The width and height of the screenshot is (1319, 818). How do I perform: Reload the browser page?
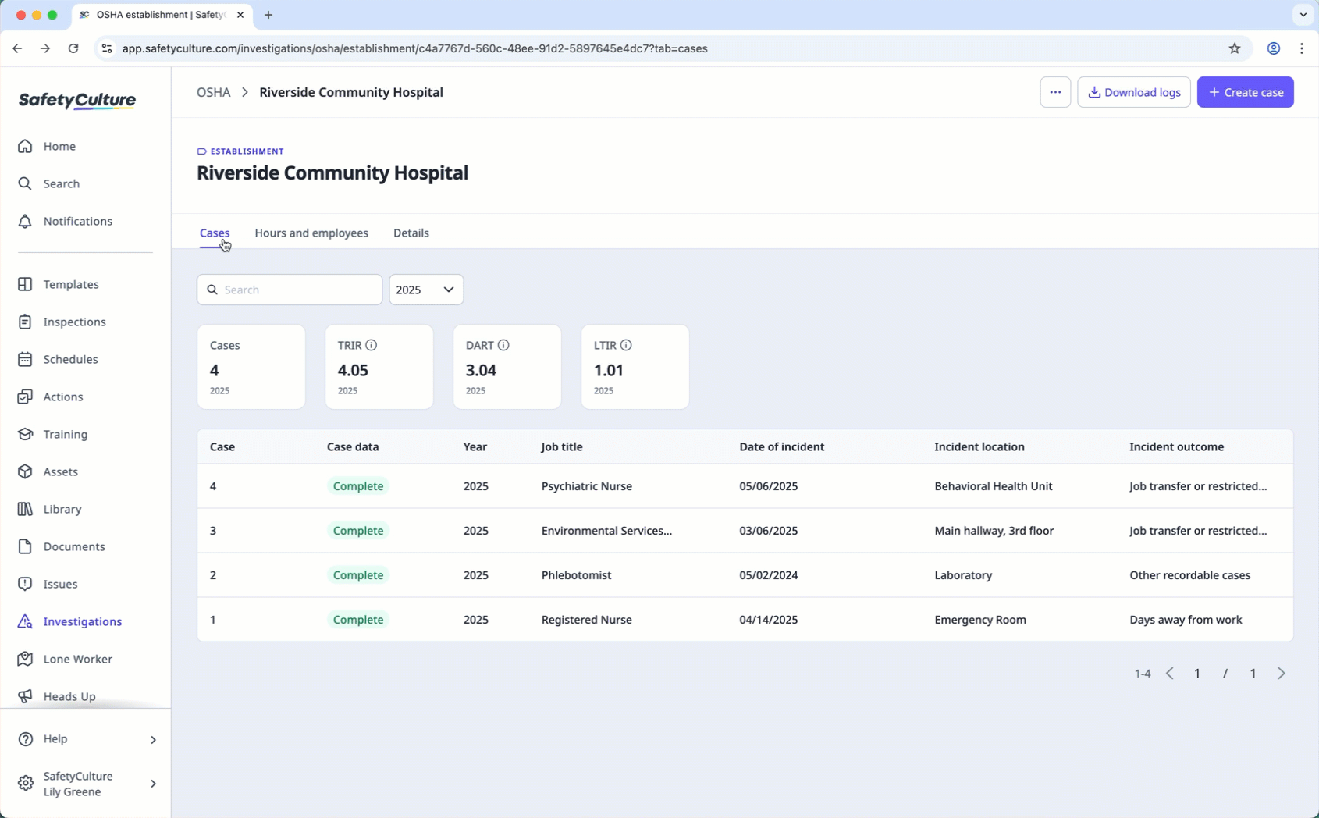(73, 48)
